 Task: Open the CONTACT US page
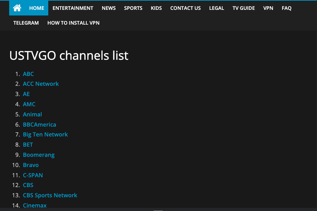point(185,8)
